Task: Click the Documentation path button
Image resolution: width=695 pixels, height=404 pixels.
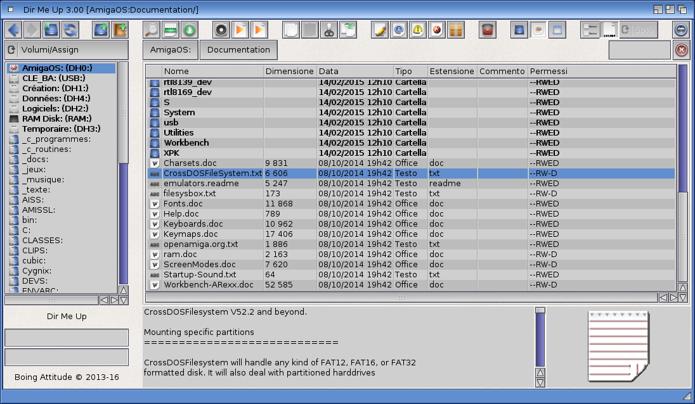Action: click(x=238, y=50)
